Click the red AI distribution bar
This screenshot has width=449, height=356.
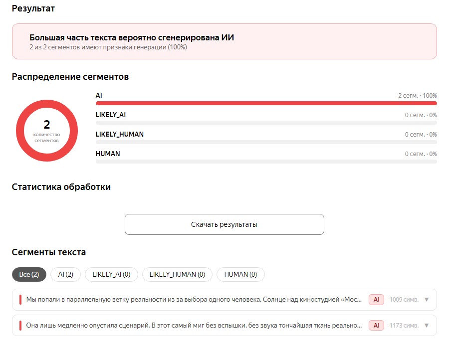(266, 103)
